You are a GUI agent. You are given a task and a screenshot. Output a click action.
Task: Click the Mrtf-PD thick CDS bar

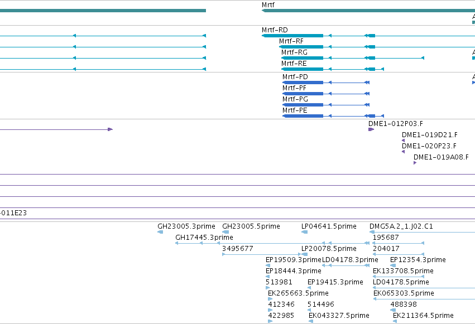point(303,83)
